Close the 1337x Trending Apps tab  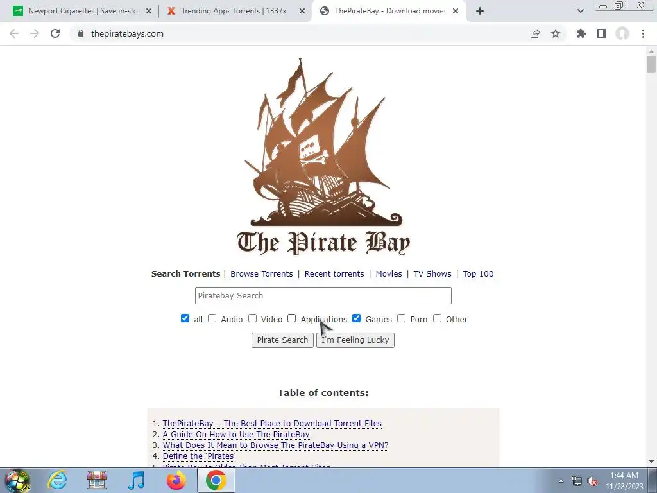coord(302,12)
